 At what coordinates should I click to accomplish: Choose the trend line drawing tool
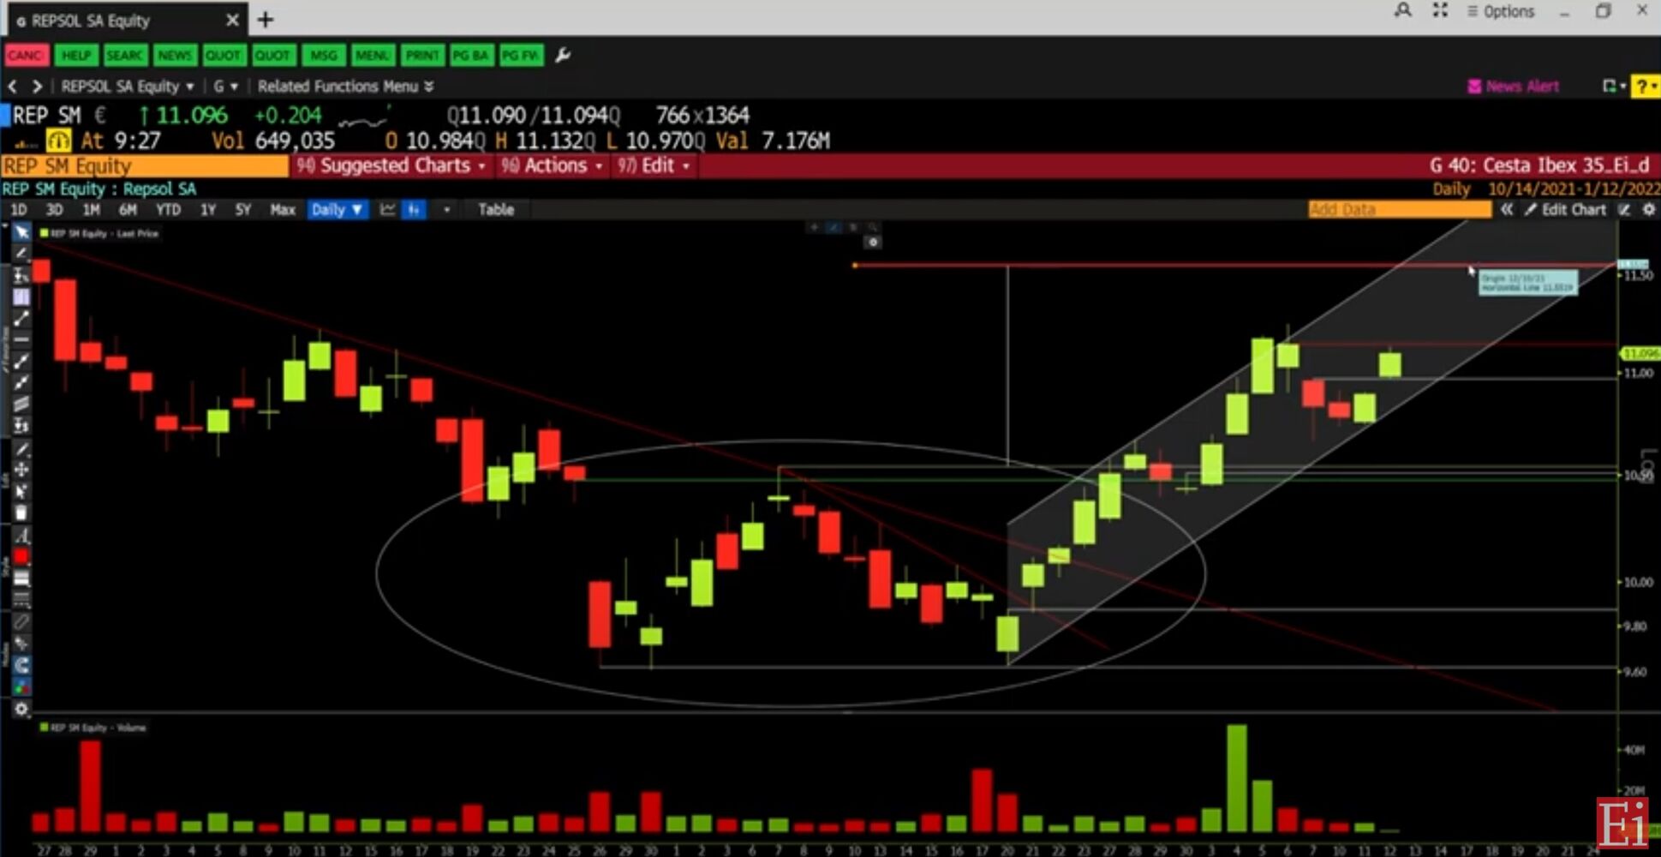[21, 319]
